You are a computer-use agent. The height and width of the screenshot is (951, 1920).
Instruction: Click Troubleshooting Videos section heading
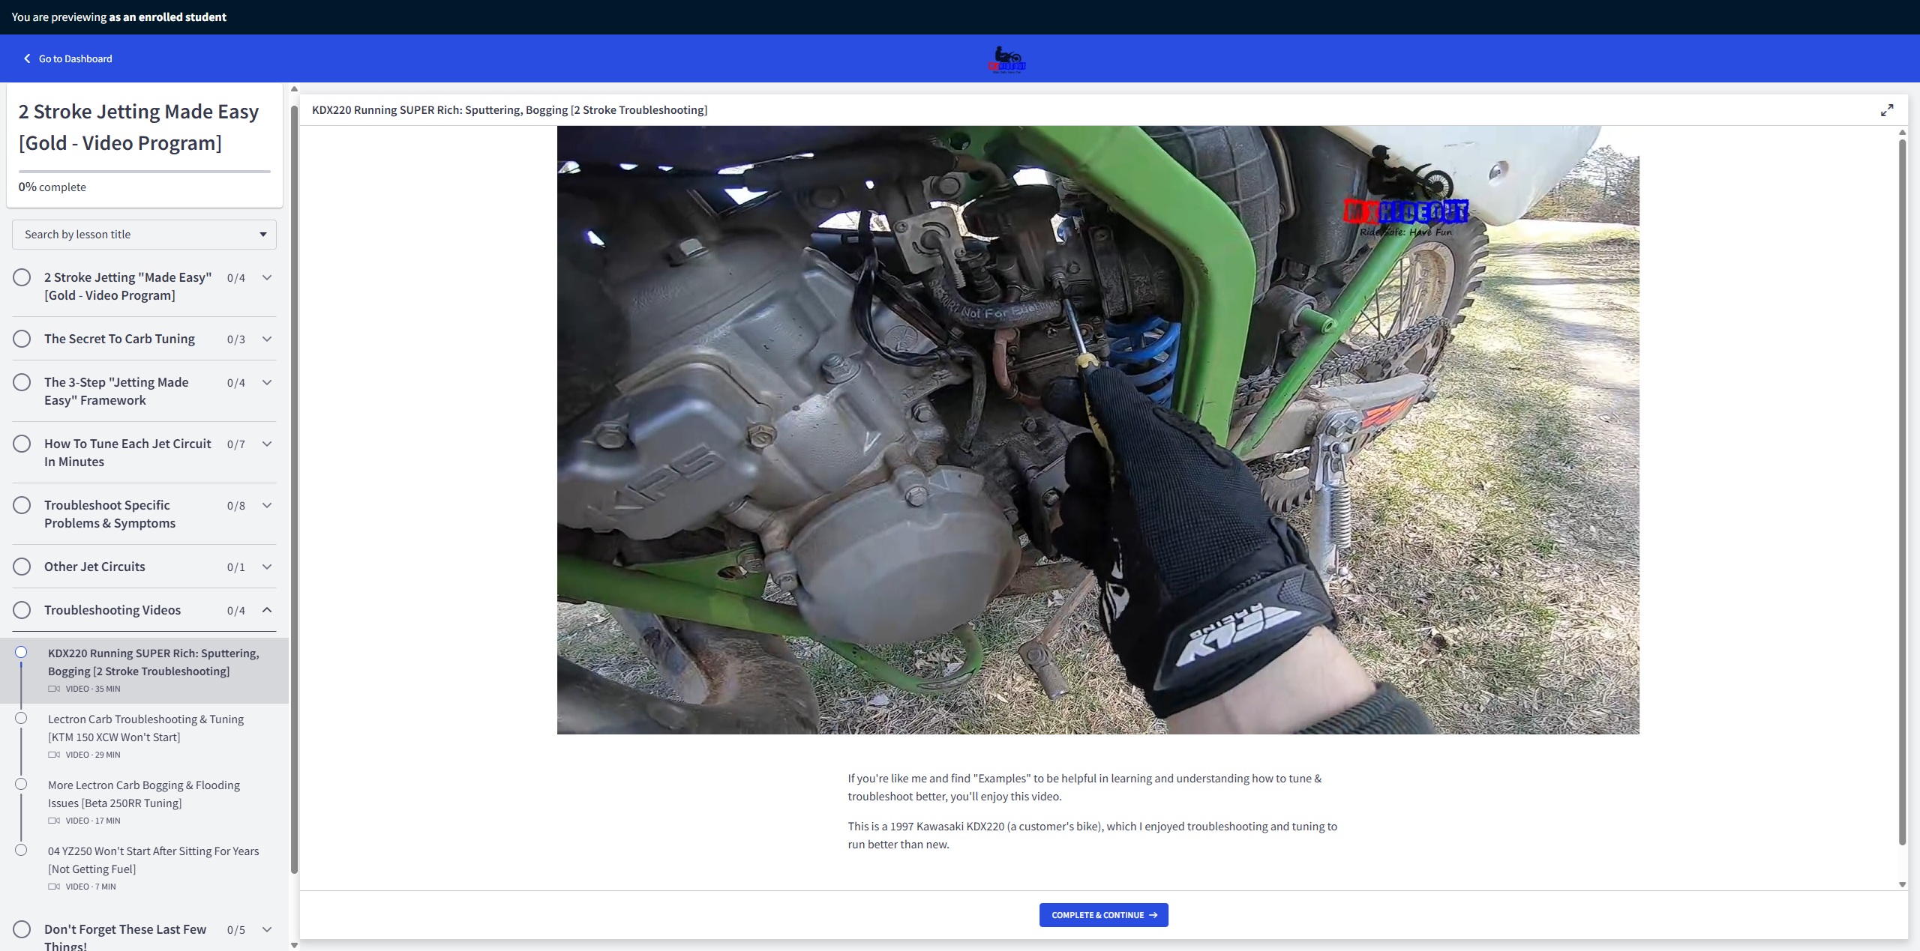(112, 610)
